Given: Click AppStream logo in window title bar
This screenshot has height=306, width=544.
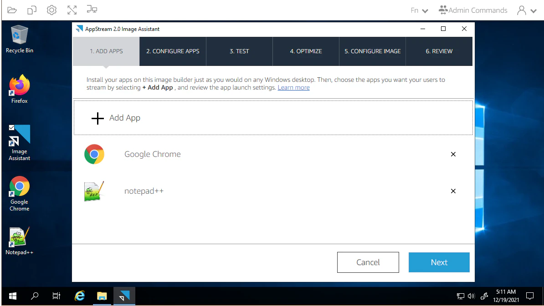Looking at the screenshot, I should point(79,29).
